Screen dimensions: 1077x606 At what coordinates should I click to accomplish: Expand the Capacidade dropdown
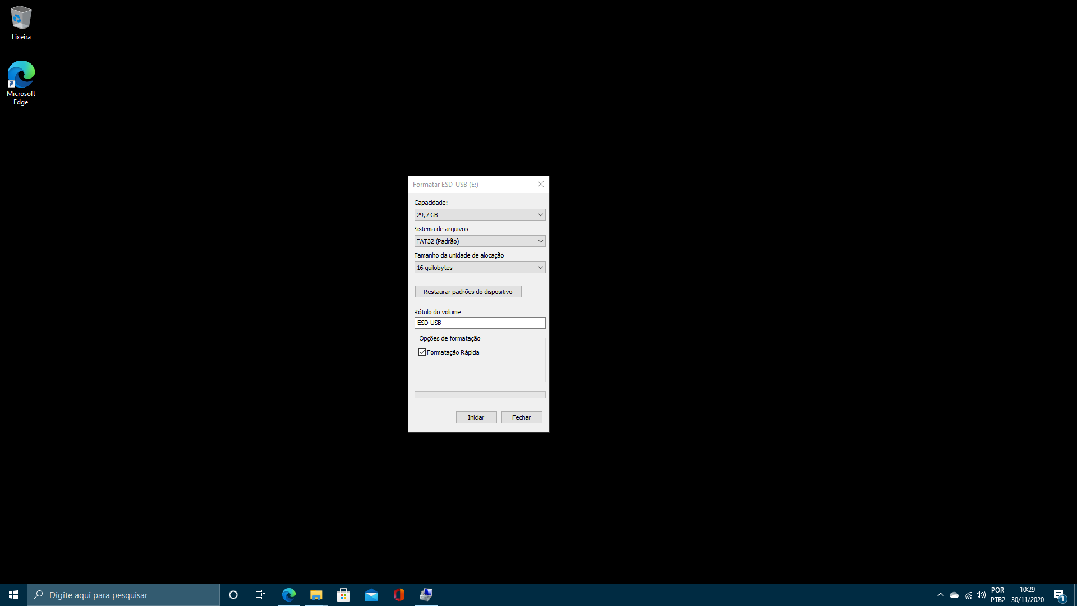point(480,215)
